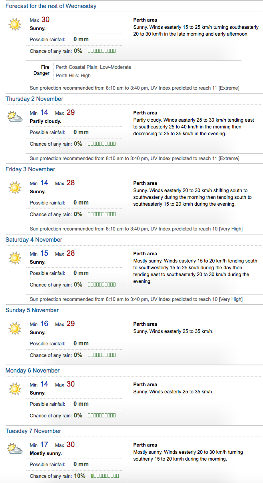Click the Thursday 2 November heading
Viewport: 263px width, 483px height.
34,99
